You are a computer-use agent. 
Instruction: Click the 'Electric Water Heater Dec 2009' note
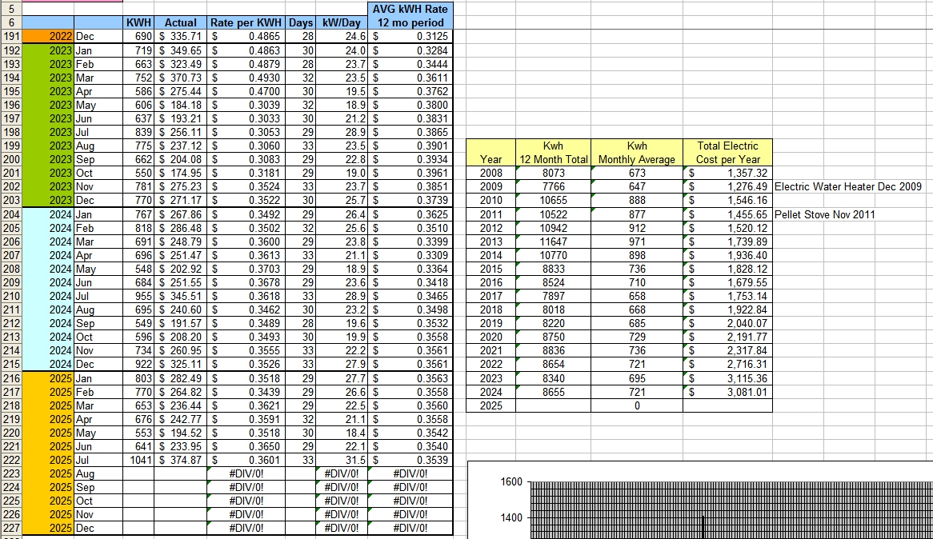(847, 187)
